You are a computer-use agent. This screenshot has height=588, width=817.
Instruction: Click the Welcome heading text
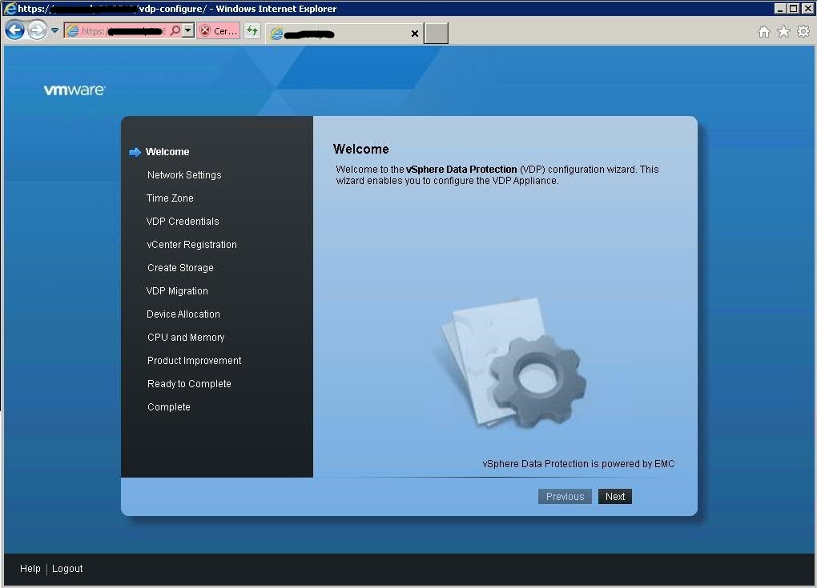(361, 150)
